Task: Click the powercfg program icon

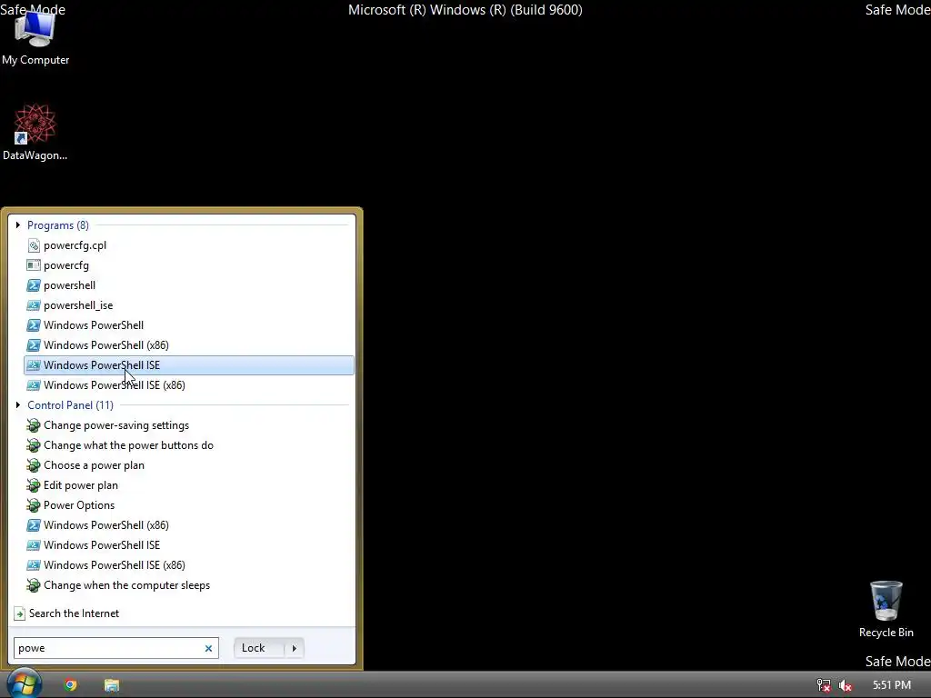Action: pyautogui.click(x=34, y=265)
